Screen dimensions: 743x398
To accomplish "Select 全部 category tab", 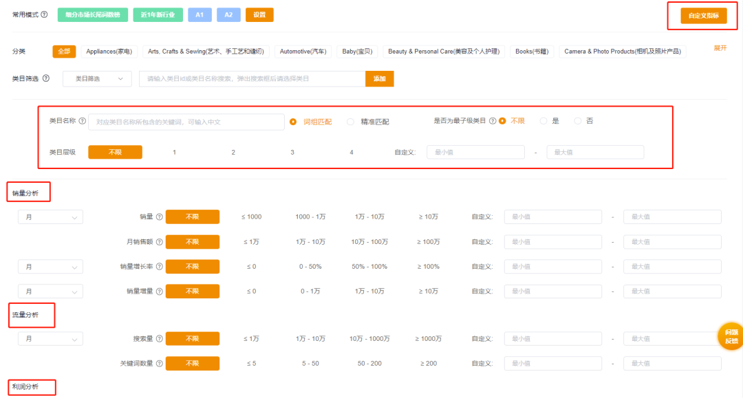I will pyautogui.click(x=64, y=51).
